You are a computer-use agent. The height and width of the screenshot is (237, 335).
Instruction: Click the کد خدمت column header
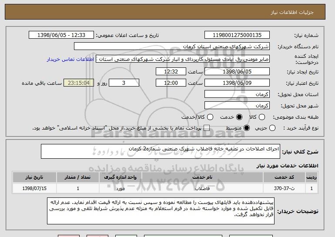point(284,177)
